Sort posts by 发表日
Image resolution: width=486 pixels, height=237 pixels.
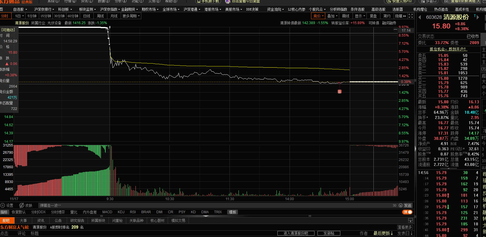pyautogui.click(x=405, y=233)
